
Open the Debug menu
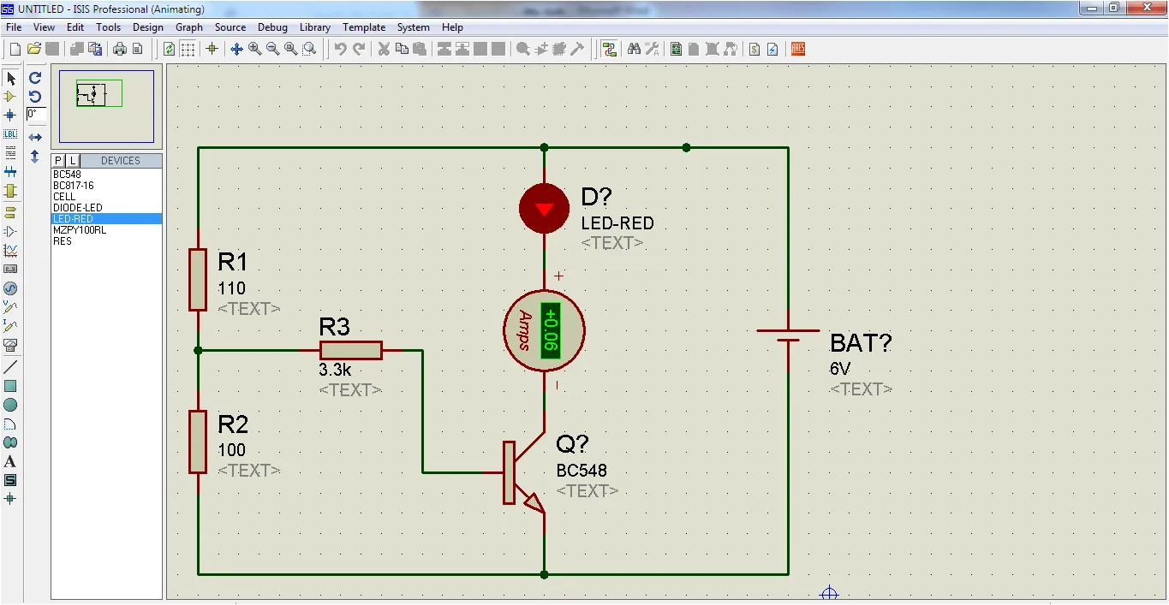(273, 27)
